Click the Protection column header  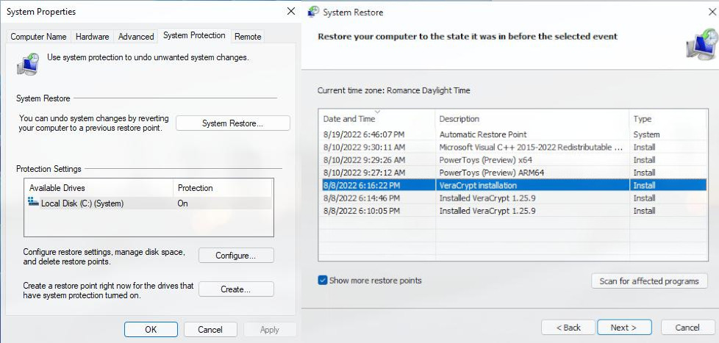pos(223,188)
